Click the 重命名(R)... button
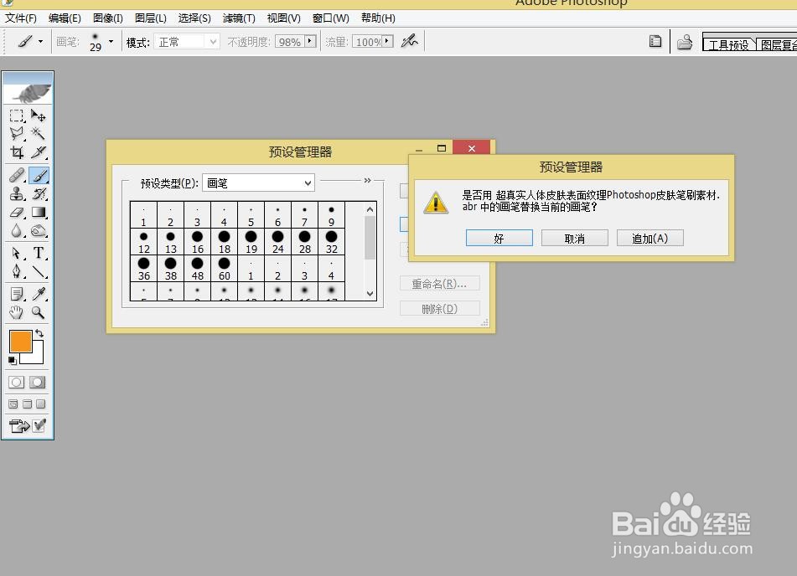This screenshot has width=797, height=576. (440, 284)
